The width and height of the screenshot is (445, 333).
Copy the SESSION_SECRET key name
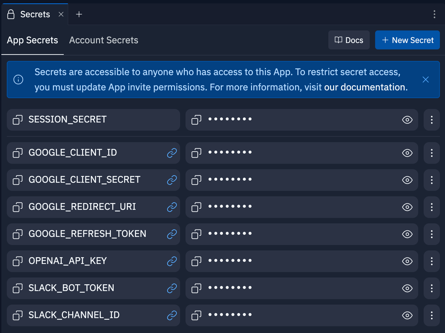click(17, 120)
